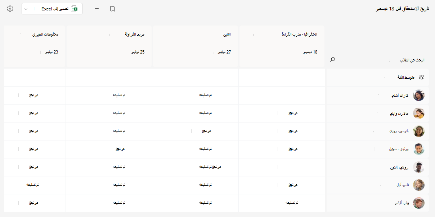Click the class average group icon
This screenshot has width=435, height=217.
pos(422,77)
